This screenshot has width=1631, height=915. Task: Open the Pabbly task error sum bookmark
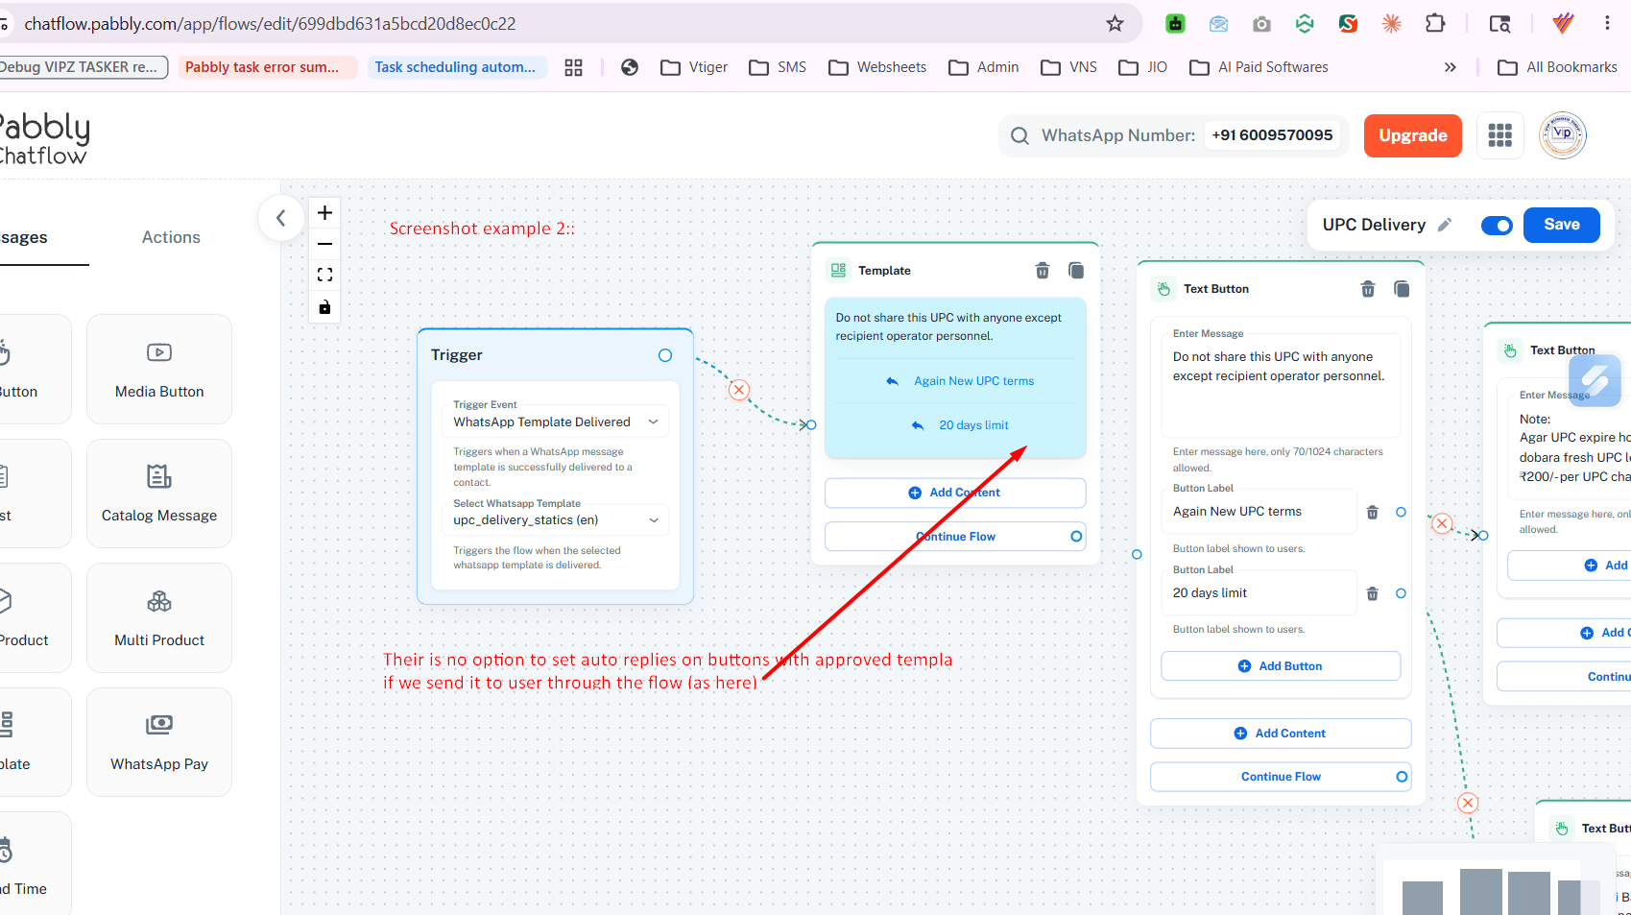267,67
